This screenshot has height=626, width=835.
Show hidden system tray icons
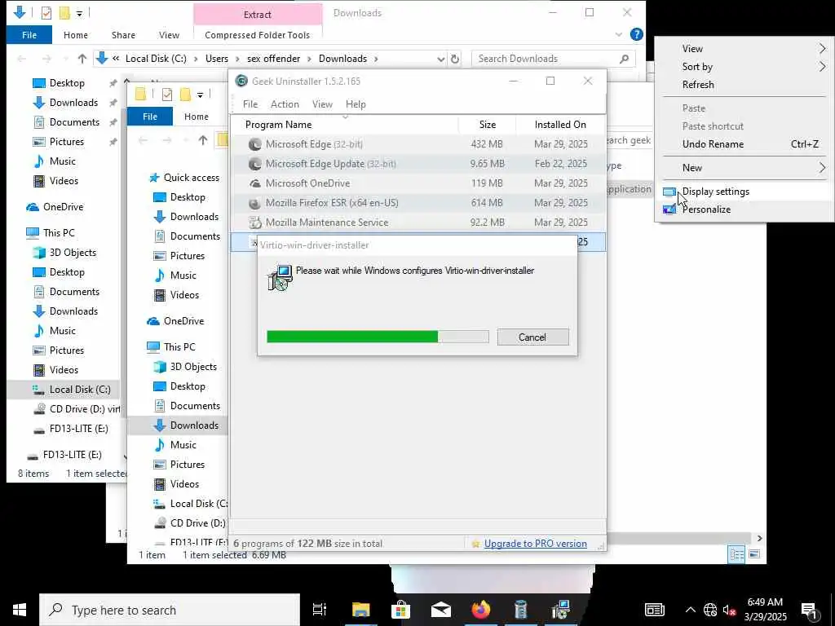click(x=690, y=610)
